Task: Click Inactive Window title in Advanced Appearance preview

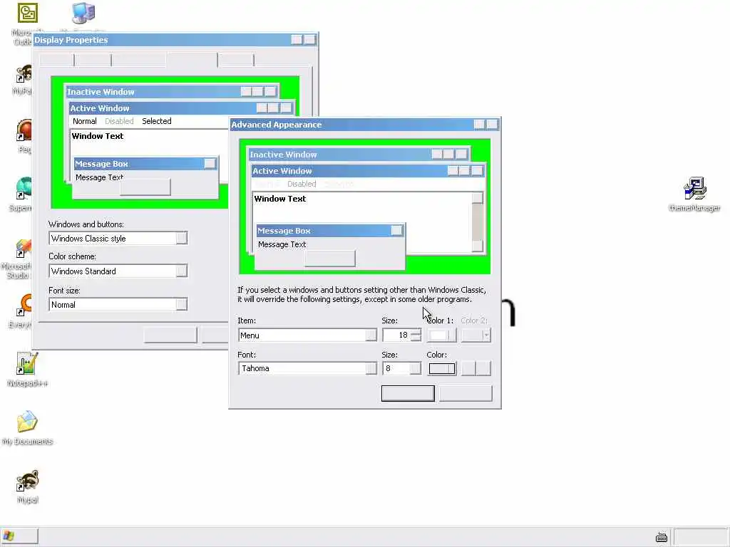Action: [283, 155]
